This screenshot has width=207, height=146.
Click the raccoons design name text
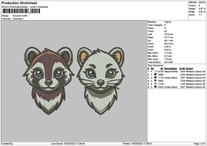[20, 16]
